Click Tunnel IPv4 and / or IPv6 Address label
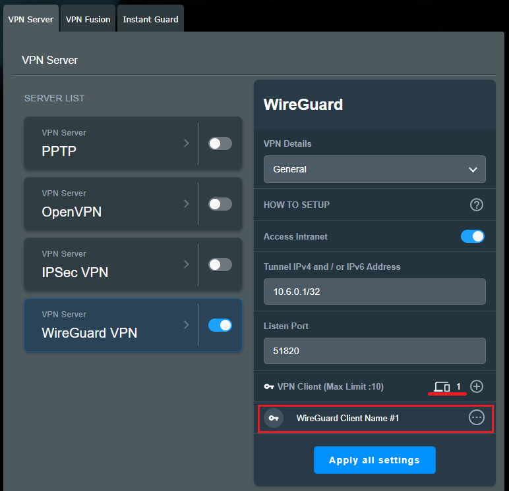The height and width of the screenshot is (491, 509). pyautogui.click(x=332, y=267)
